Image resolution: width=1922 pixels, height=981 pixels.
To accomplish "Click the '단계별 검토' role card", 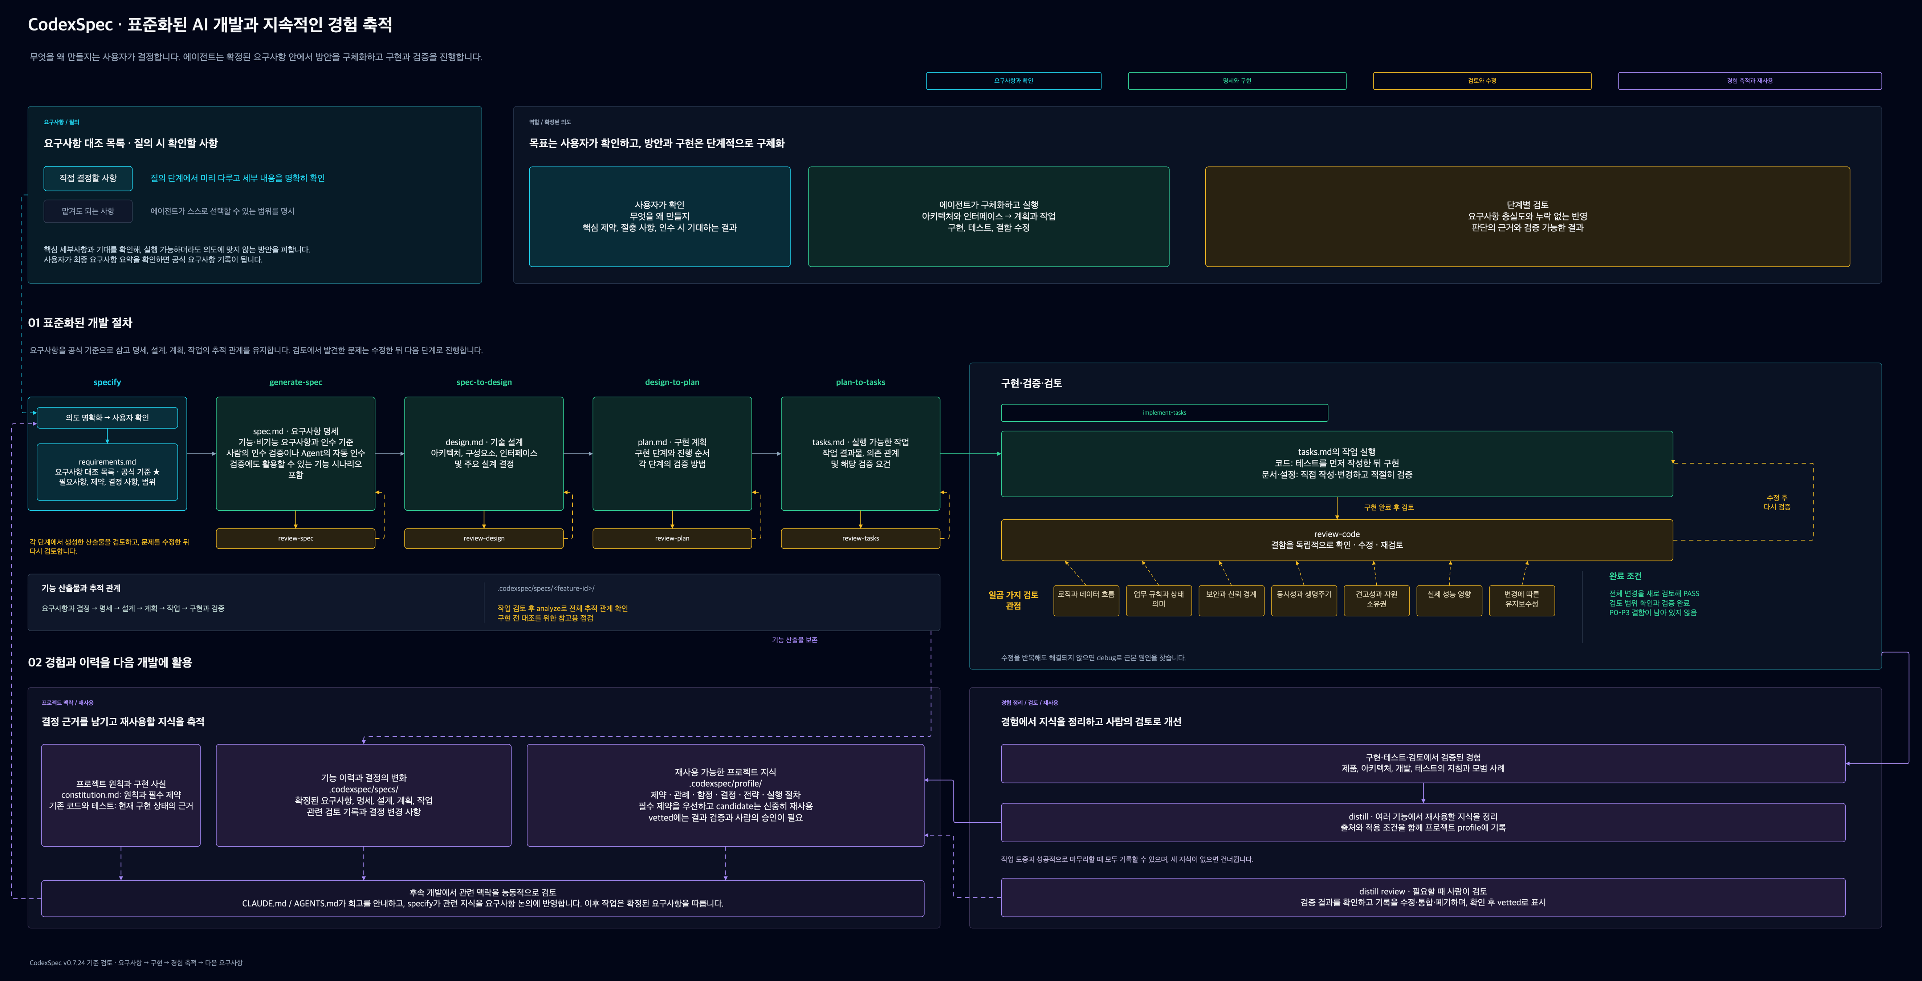I will (x=1527, y=216).
